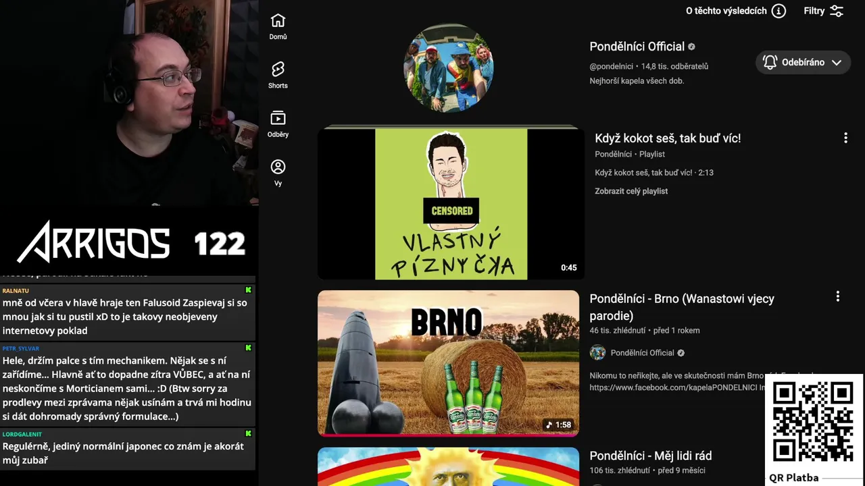Open Pondělníci Official channel profile picture
The height and width of the screenshot is (486, 865).
[x=448, y=68]
